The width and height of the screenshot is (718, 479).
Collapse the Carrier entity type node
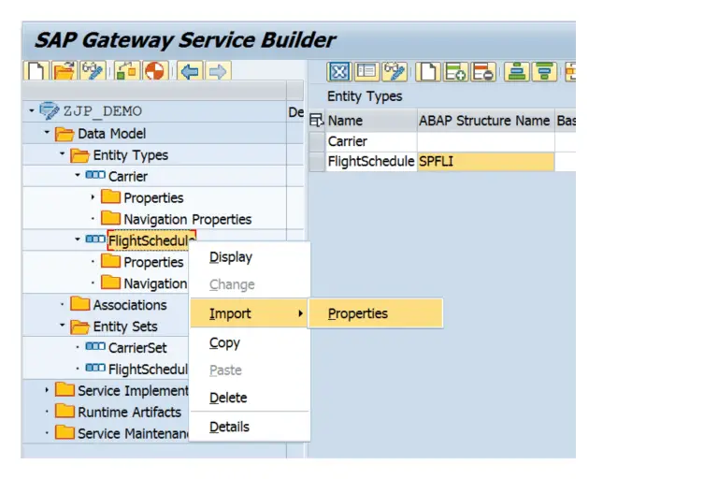pos(78,176)
